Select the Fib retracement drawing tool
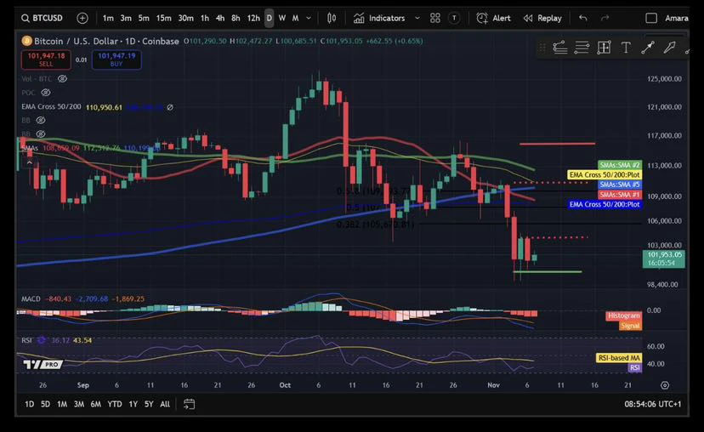 click(559, 48)
